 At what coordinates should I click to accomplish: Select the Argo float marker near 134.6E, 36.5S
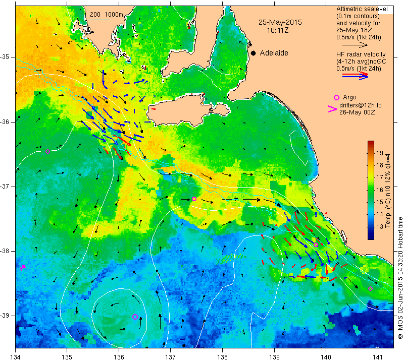pos(47,152)
